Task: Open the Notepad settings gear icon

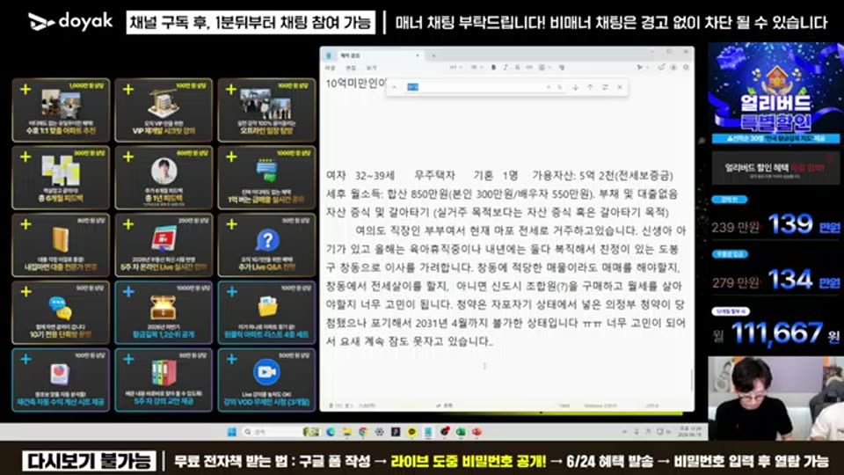Action: click(x=686, y=68)
